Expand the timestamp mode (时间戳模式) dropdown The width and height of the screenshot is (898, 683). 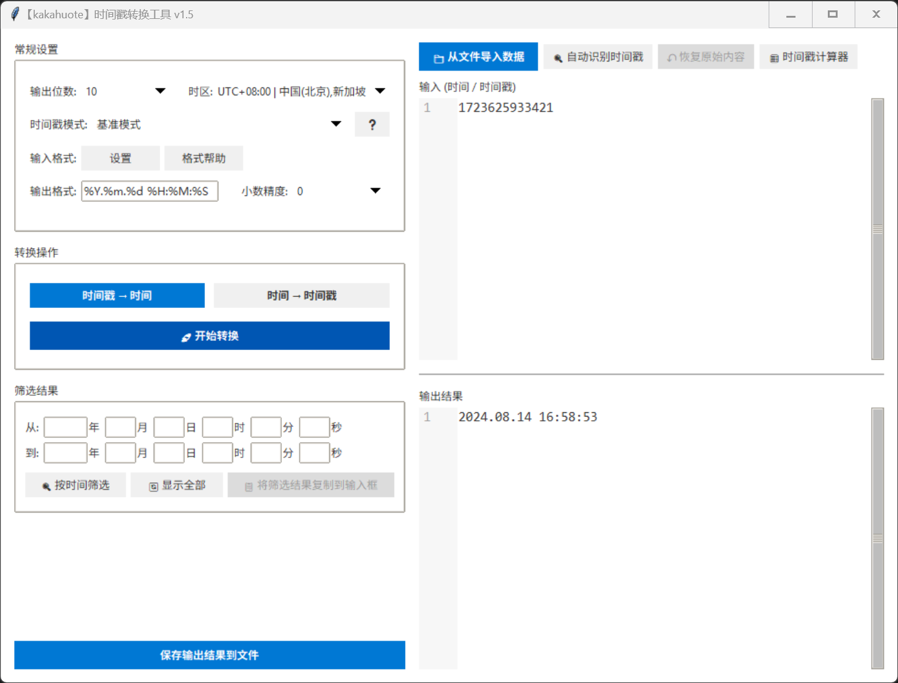(336, 124)
